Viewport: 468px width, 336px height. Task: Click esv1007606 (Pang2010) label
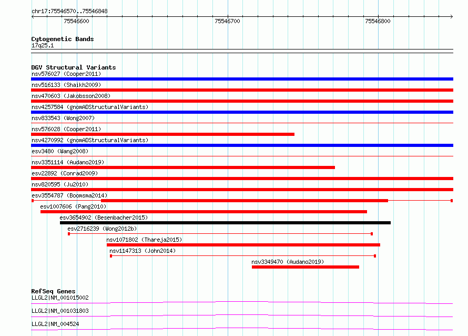coord(73,206)
